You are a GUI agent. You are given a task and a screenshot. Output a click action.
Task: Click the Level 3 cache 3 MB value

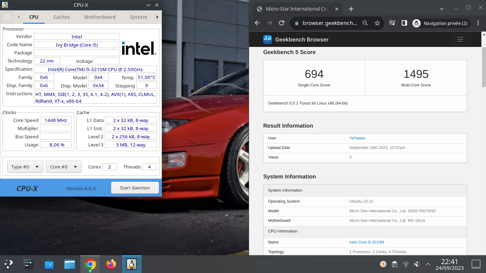pyautogui.click(x=131, y=145)
